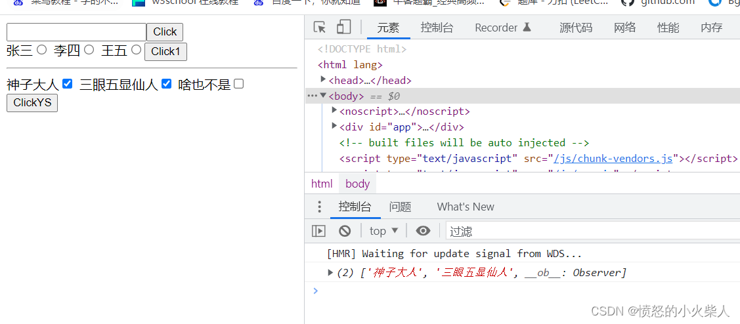Open the Recorder tab
Screen dimensions: 740x324
pyautogui.click(x=503, y=28)
